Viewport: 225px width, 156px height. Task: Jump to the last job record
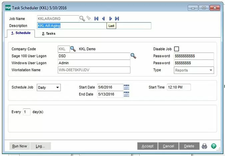(117, 19)
